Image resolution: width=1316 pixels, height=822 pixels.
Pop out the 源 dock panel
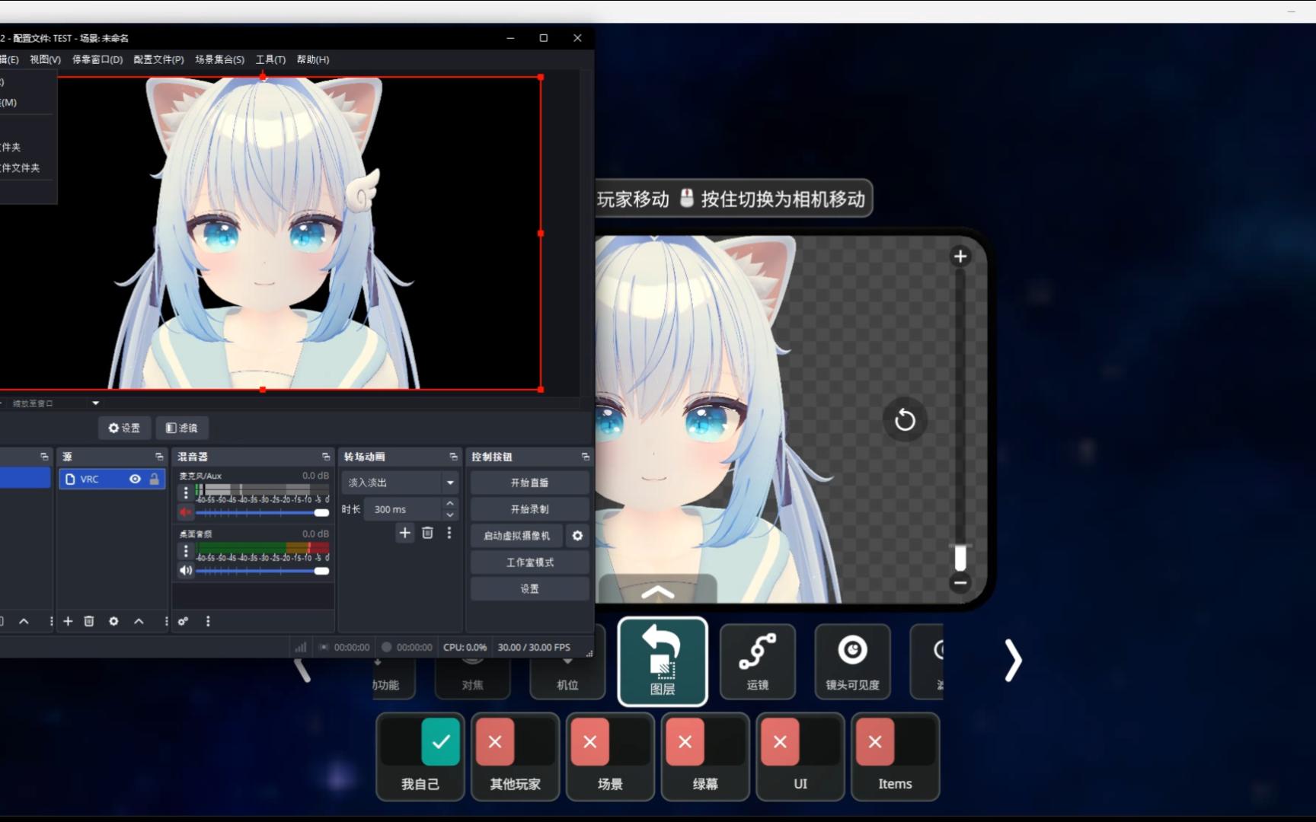[x=159, y=457]
